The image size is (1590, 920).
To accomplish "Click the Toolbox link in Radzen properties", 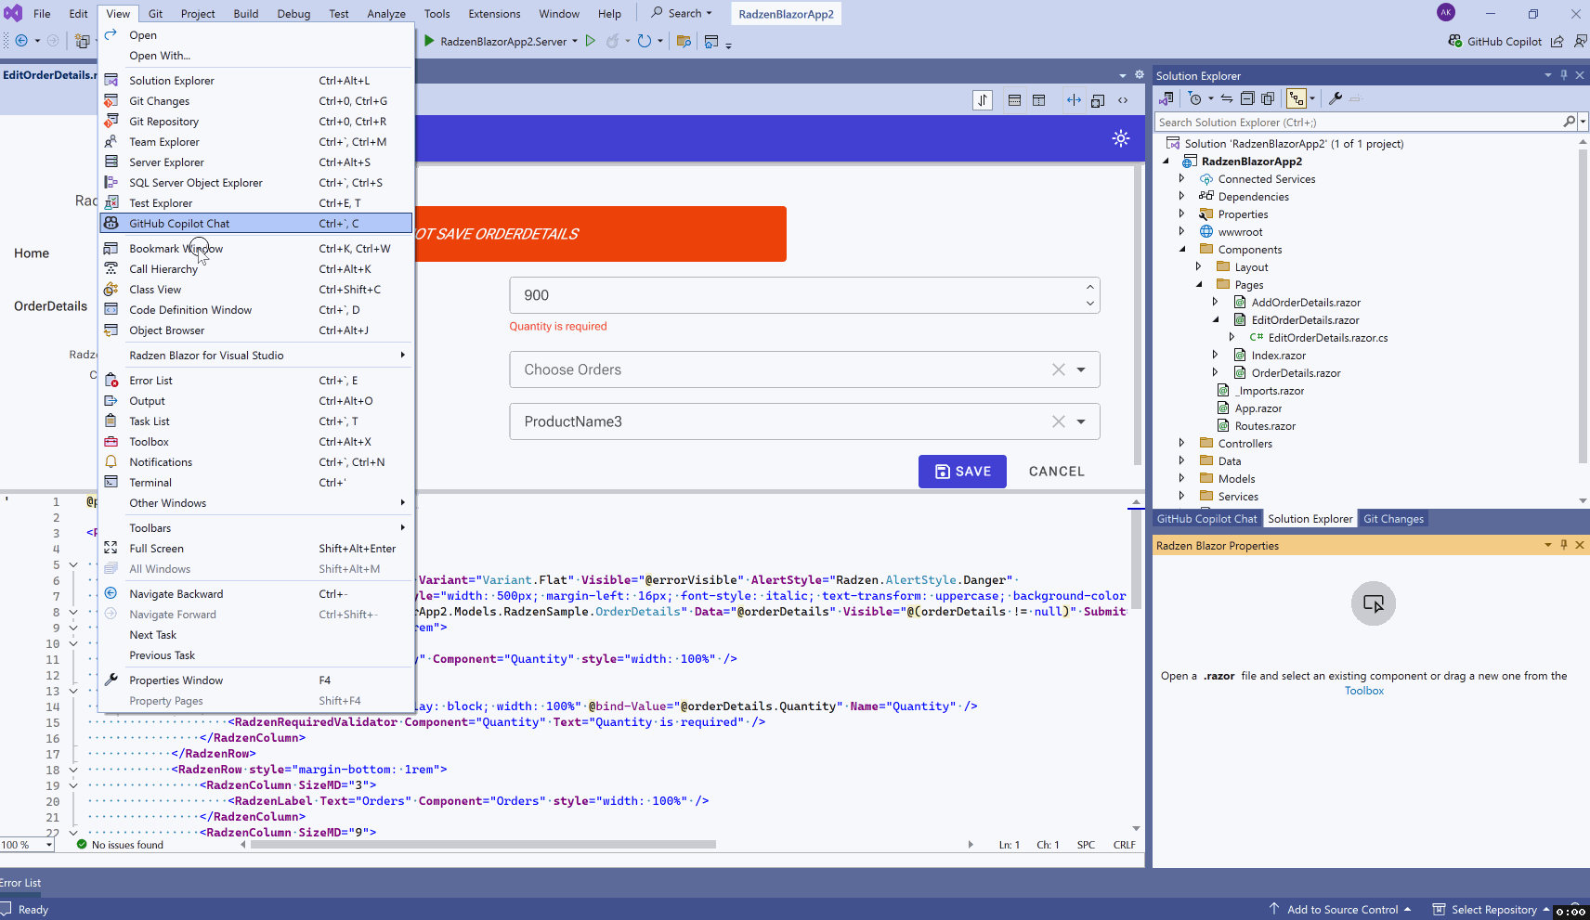I will (x=1363, y=691).
